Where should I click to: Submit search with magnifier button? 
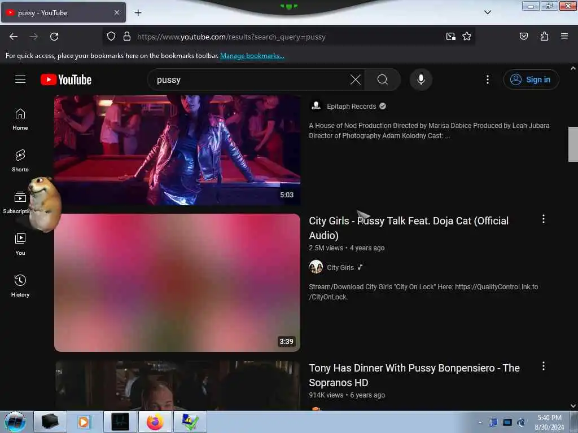click(x=383, y=79)
